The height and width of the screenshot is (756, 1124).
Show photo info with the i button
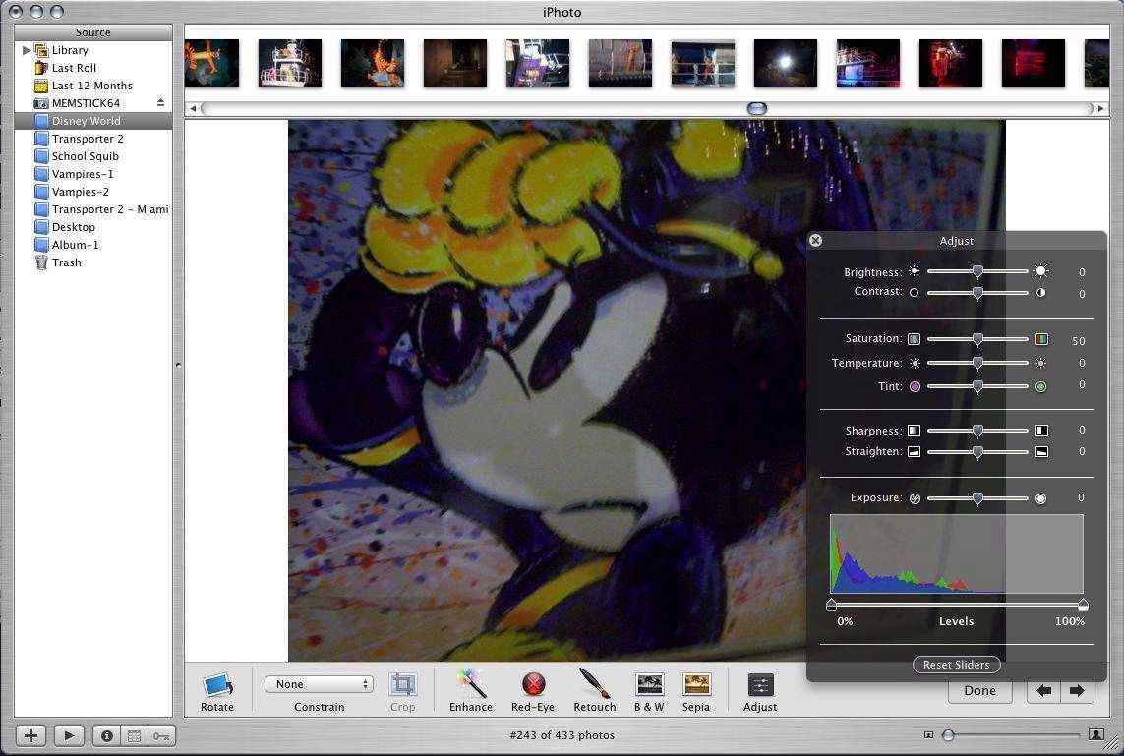tap(107, 735)
